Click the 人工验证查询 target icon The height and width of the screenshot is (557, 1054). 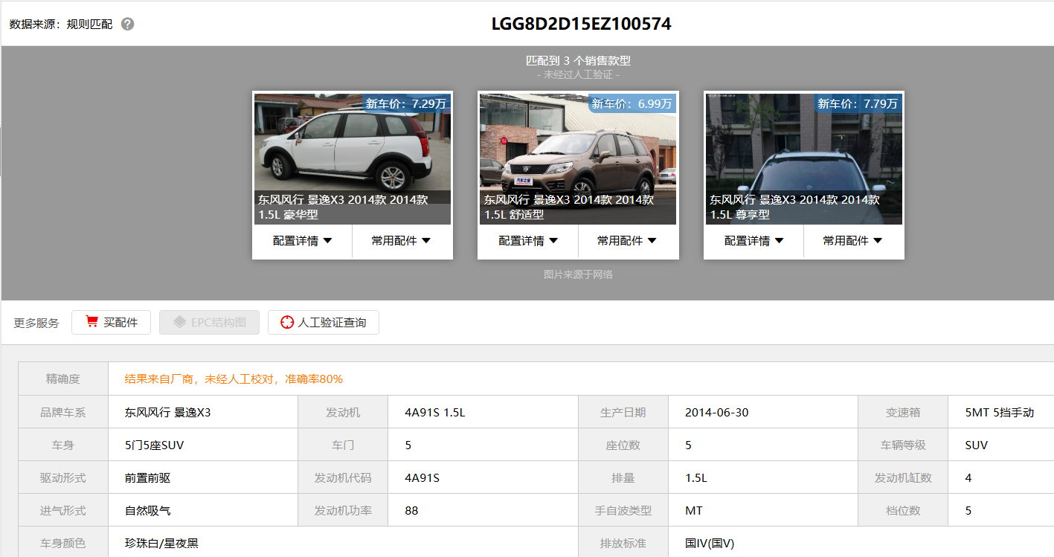tap(287, 323)
